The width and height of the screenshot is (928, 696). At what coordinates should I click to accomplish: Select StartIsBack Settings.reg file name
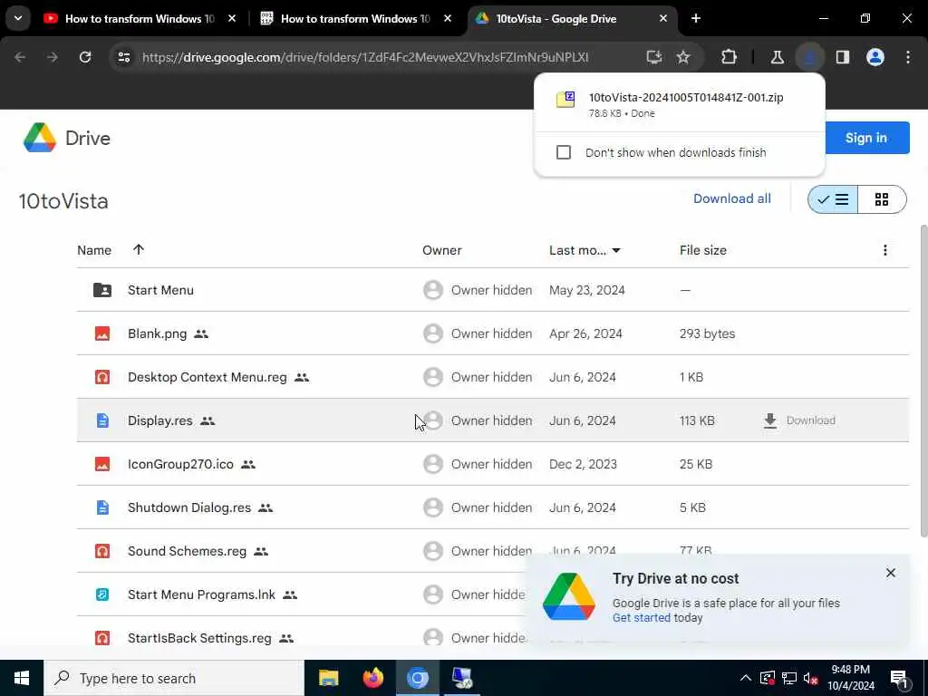click(x=199, y=638)
